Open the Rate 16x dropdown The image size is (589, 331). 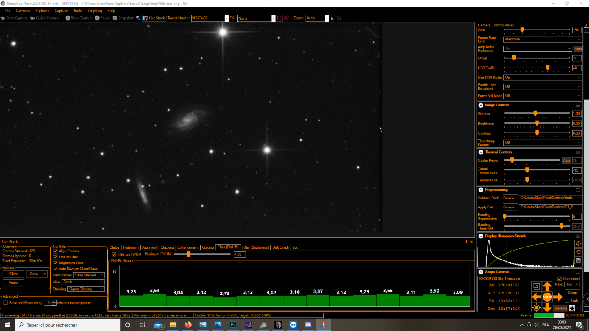tap(571, 284)
